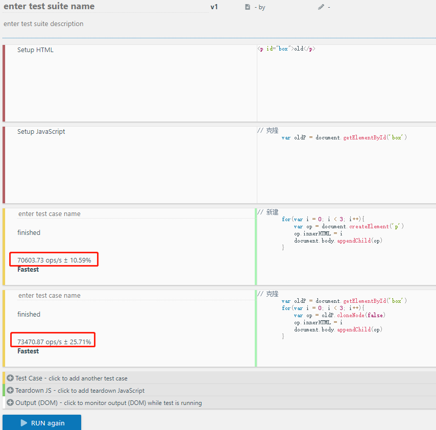Click the 'Setup HTML' label

[35, 50]
